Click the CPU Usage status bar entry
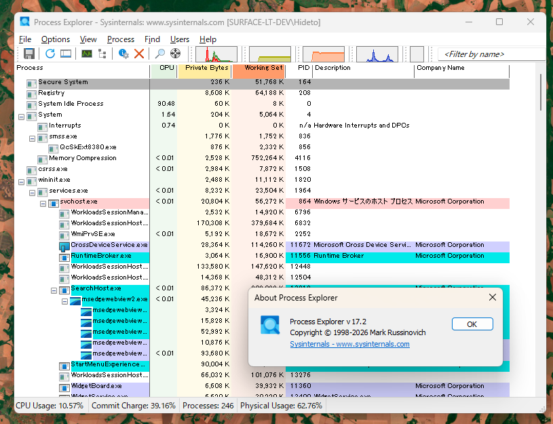Image resolution: width=553 pixels, height=424 pixels. [50, 406]
